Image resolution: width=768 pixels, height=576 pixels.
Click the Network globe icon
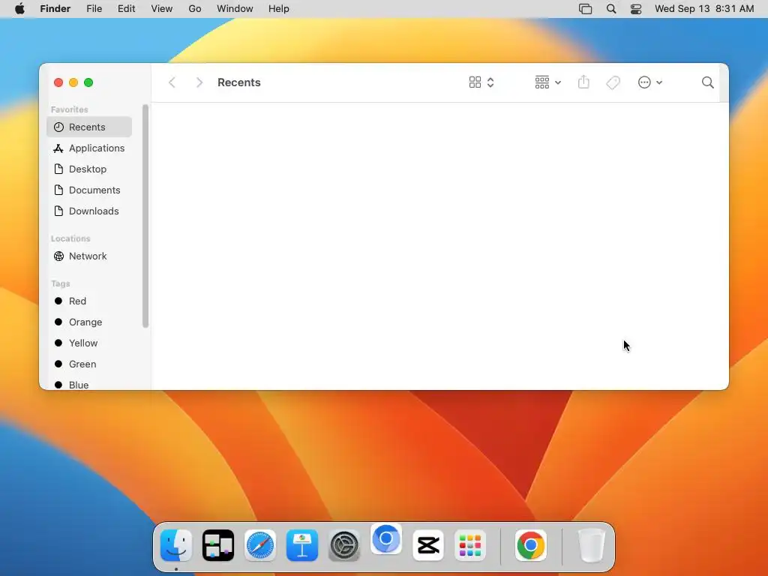[x=58, y=256]
